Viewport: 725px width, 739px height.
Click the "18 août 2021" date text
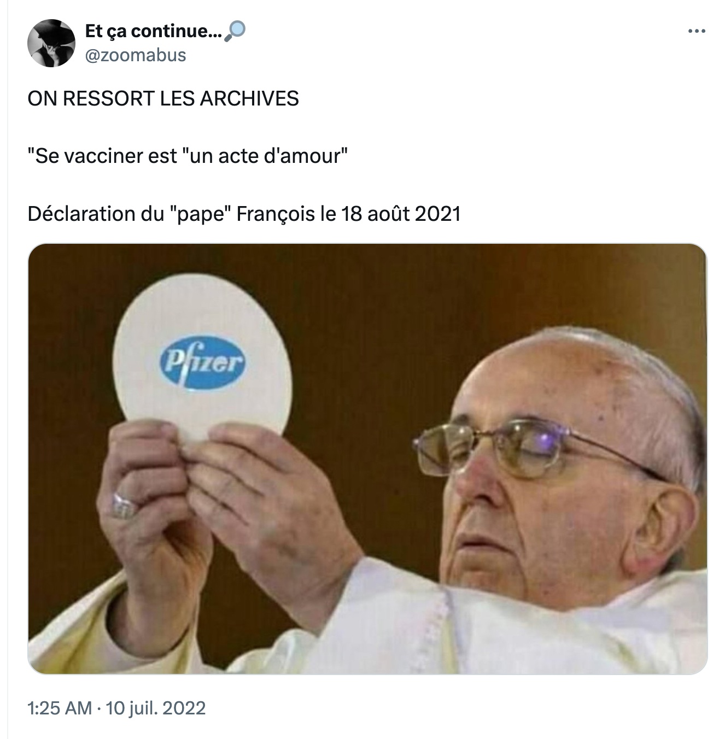pyautogui.click(x=401, y=214)
